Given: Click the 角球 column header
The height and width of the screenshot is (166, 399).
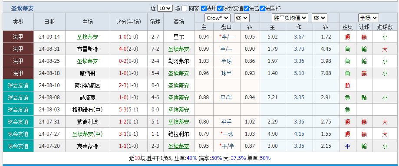Looking at the screenshot, I should (155, 22).
